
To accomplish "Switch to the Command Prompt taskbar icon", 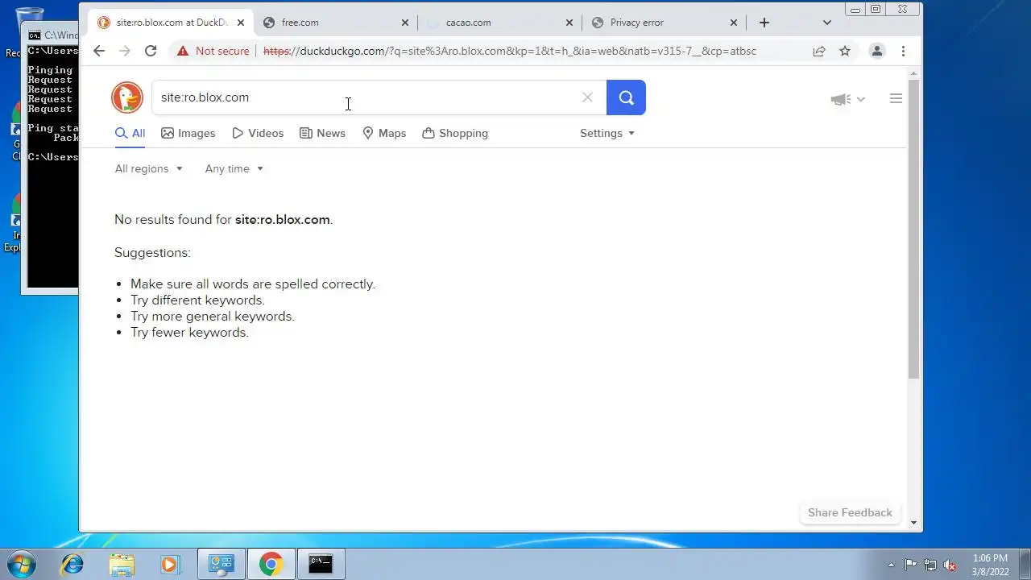I will [321, 564].
